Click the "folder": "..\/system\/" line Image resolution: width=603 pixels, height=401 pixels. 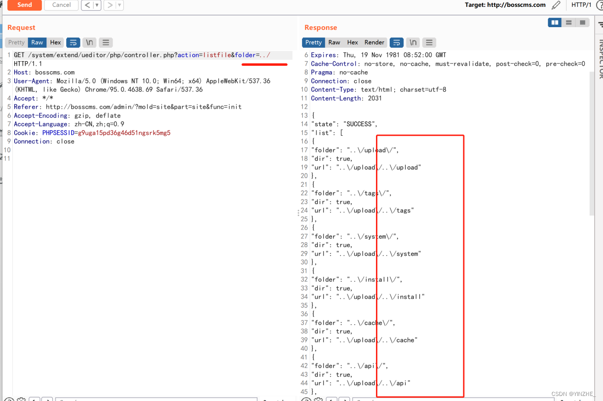click(355, 236)
